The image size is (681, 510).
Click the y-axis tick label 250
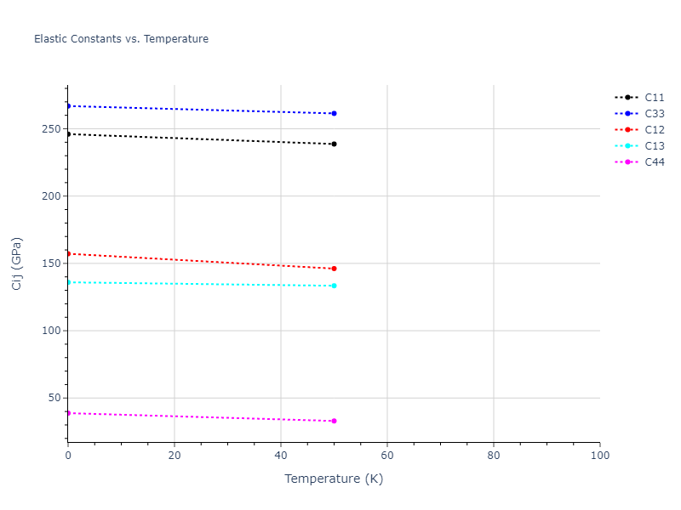52,129
